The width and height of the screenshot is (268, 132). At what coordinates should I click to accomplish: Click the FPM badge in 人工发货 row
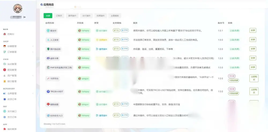125,39
